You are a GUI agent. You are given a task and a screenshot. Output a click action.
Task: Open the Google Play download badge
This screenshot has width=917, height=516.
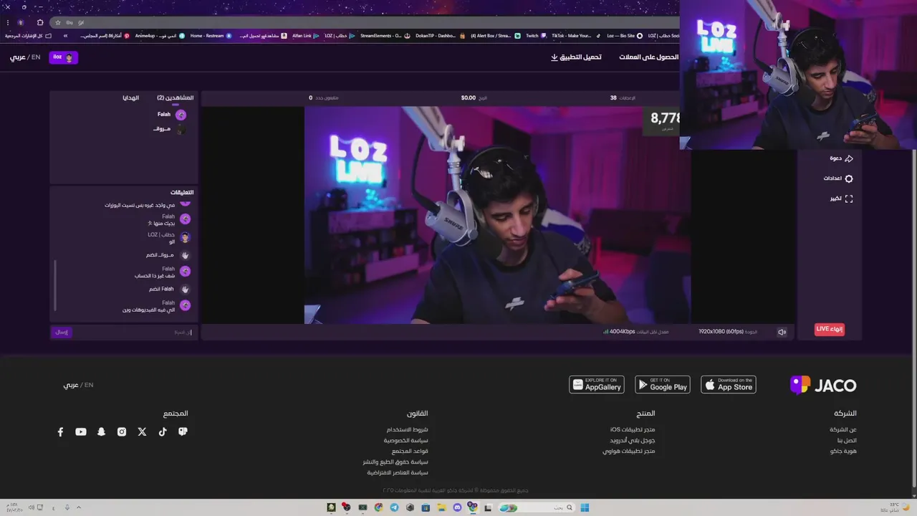point(663,385)
